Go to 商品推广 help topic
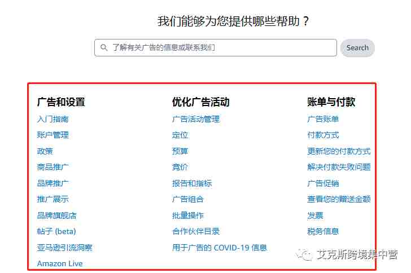 (x=53, y=167)
